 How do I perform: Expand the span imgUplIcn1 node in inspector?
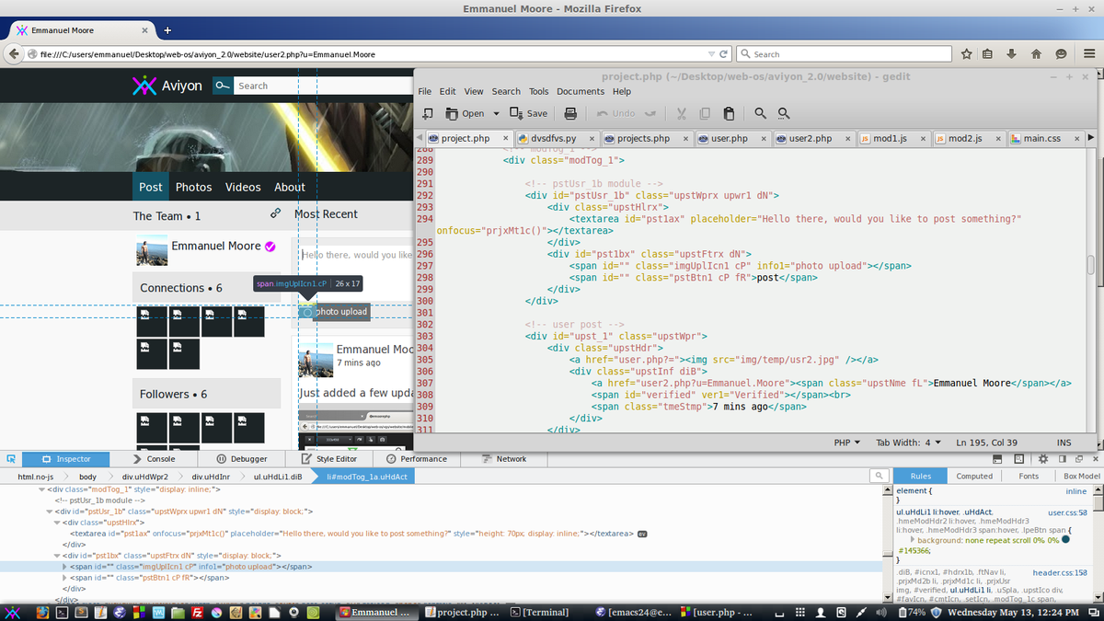point(63,567)
